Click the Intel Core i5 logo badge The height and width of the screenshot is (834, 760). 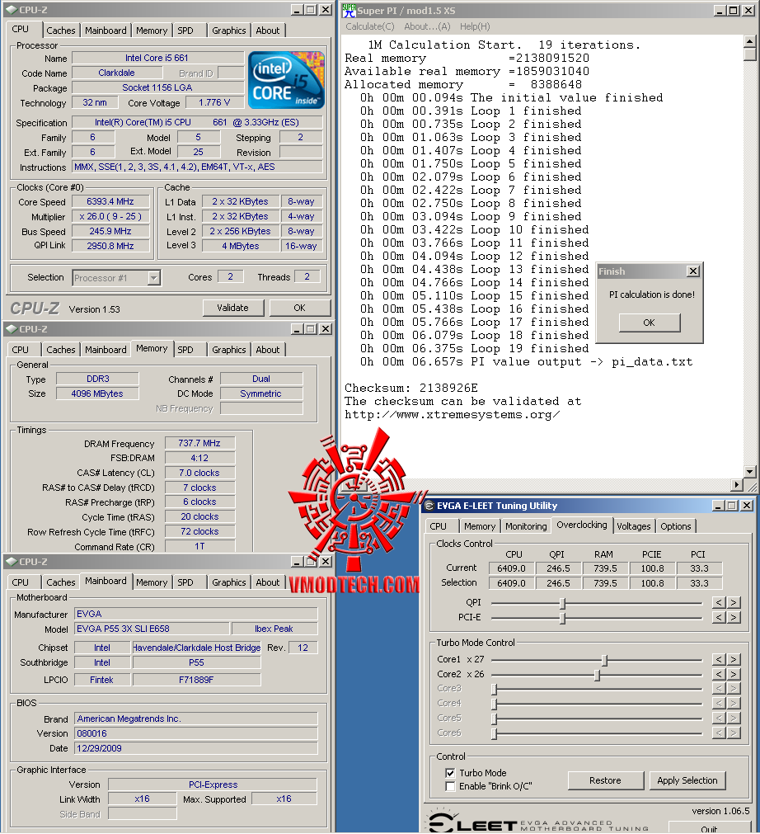(x=286, y=80)
